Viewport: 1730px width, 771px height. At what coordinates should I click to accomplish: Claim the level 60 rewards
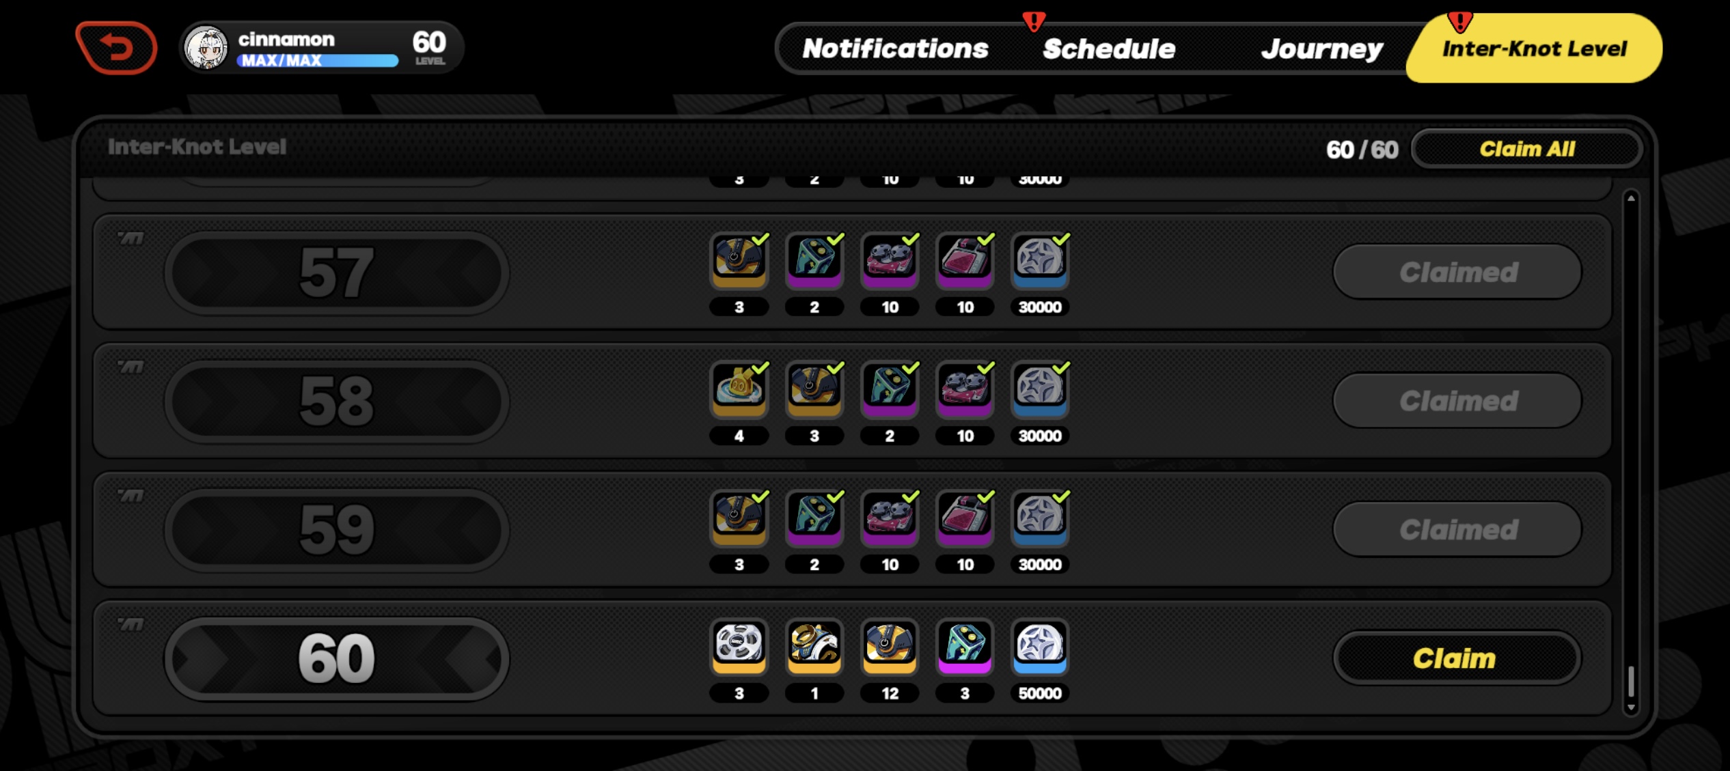coord(1457,658)
